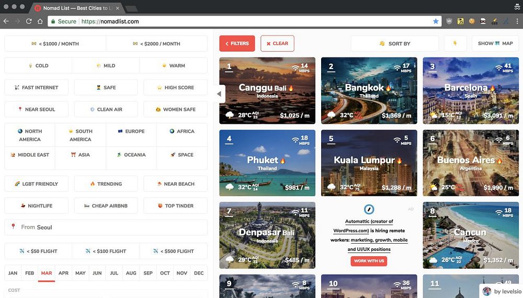
Task: Select the JUN month tab
Action: (97, 273)
